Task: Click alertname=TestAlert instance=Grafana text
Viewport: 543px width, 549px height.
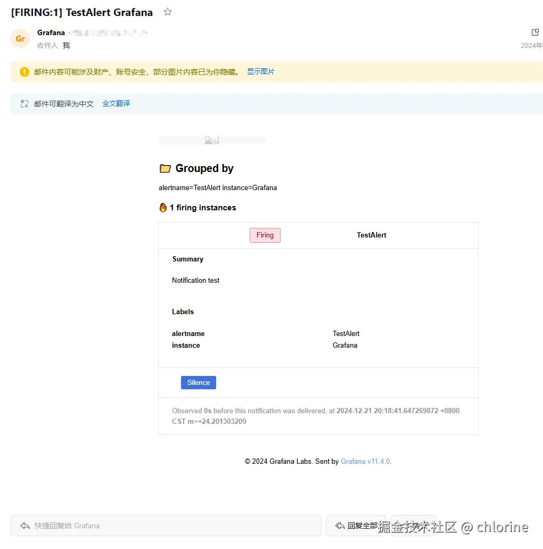Action: click(x=218, y=187)
